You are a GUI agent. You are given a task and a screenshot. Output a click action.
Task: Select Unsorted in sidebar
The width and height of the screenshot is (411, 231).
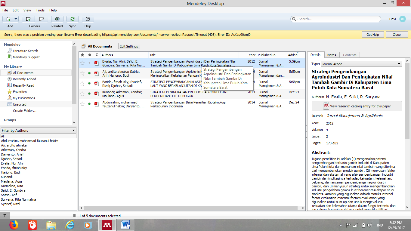pos(20,104)
